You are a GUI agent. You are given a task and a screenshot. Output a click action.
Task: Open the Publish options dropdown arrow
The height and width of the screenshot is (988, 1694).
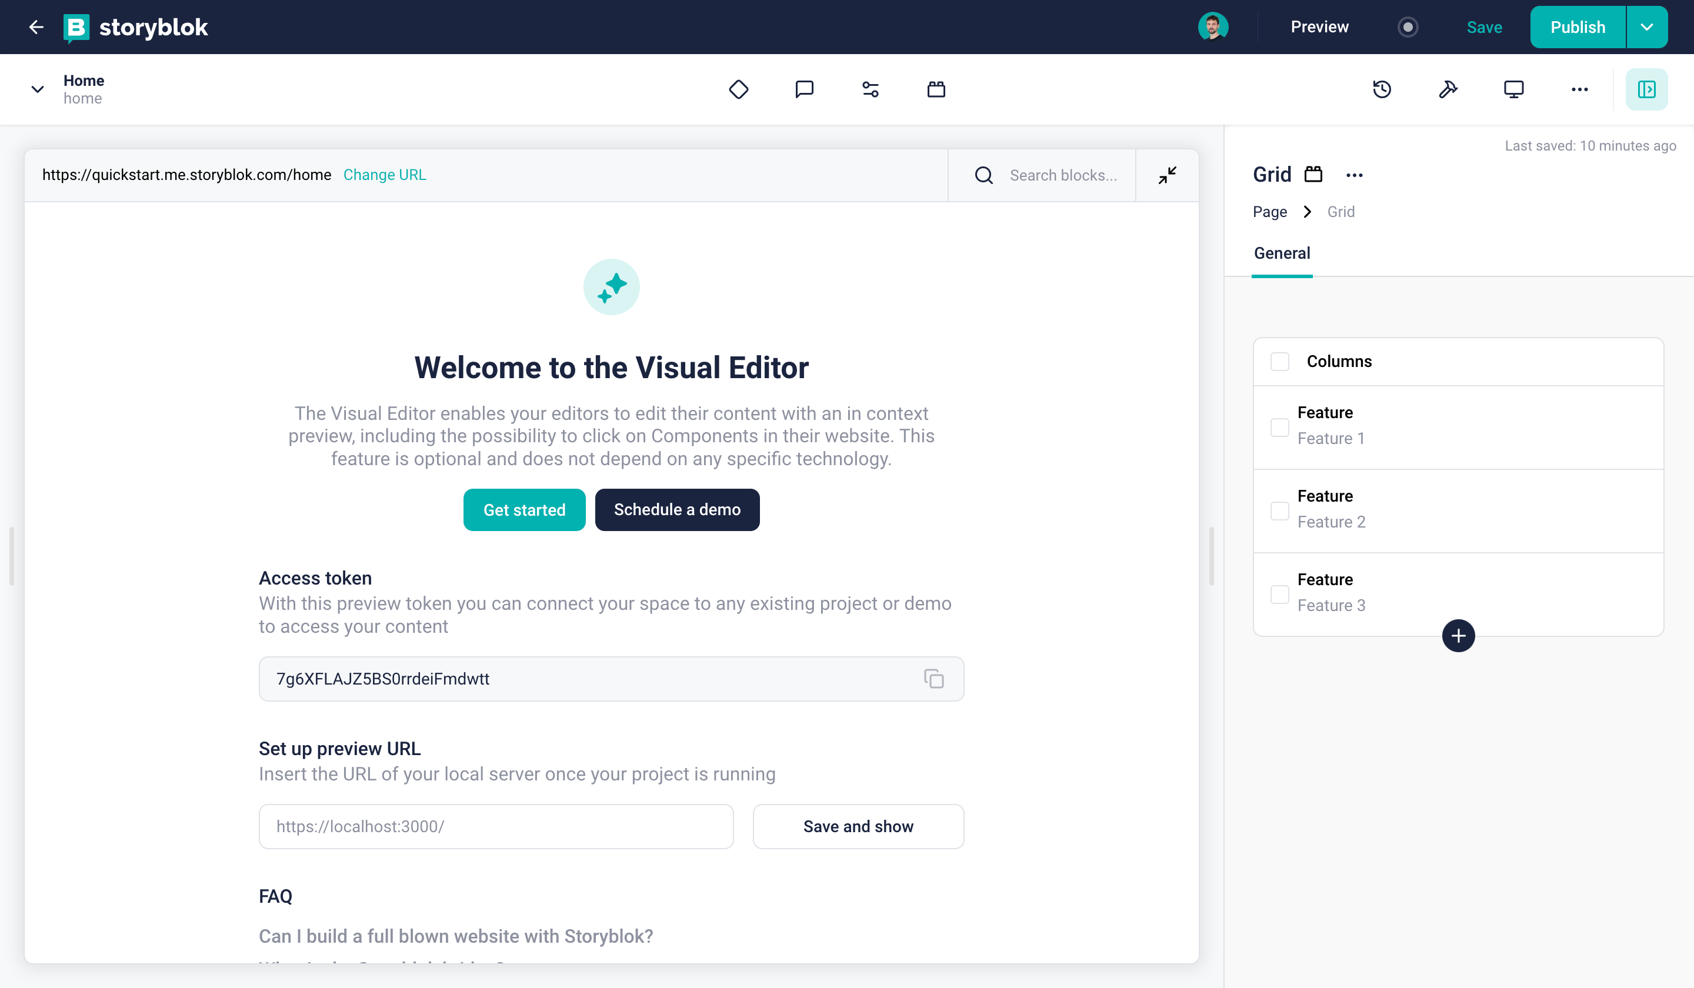[x=1646, y=27]
